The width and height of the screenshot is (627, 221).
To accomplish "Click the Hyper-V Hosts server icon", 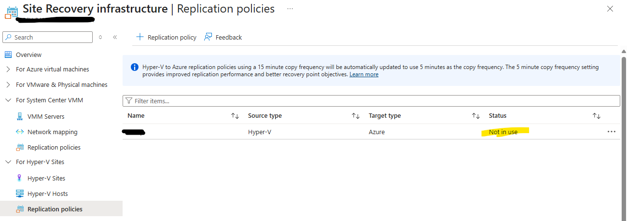I will click(20, 193).
